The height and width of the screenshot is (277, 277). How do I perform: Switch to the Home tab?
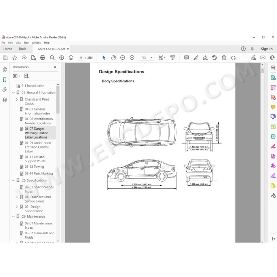pyautogui.click(x=8, y=49)
